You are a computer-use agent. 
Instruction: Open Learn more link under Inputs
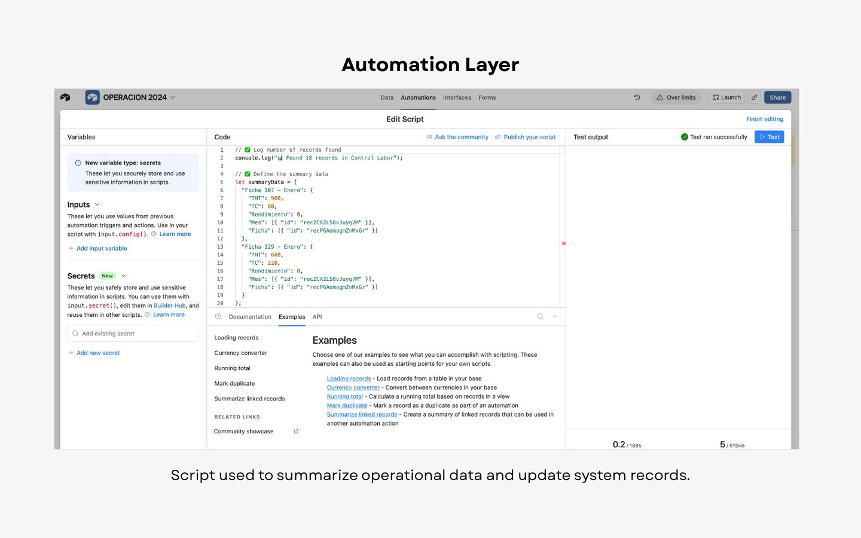(175, 234)
